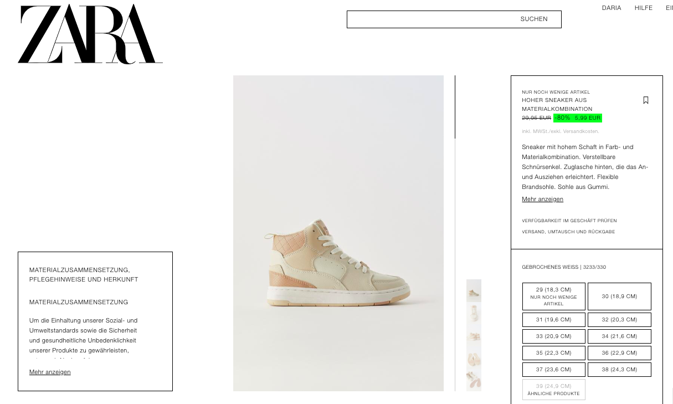
Task: Open the HILFE menu item
Action: [644, 8]
